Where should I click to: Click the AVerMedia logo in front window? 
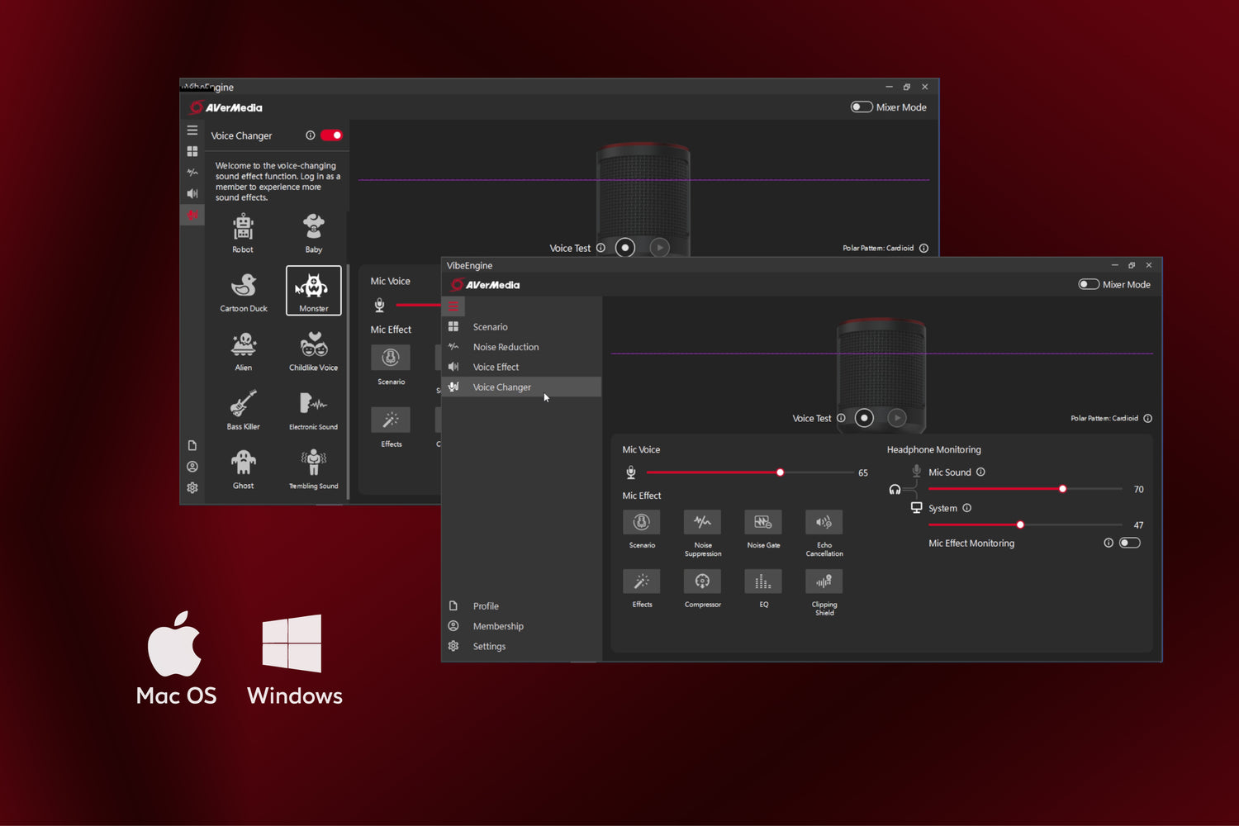485,285
